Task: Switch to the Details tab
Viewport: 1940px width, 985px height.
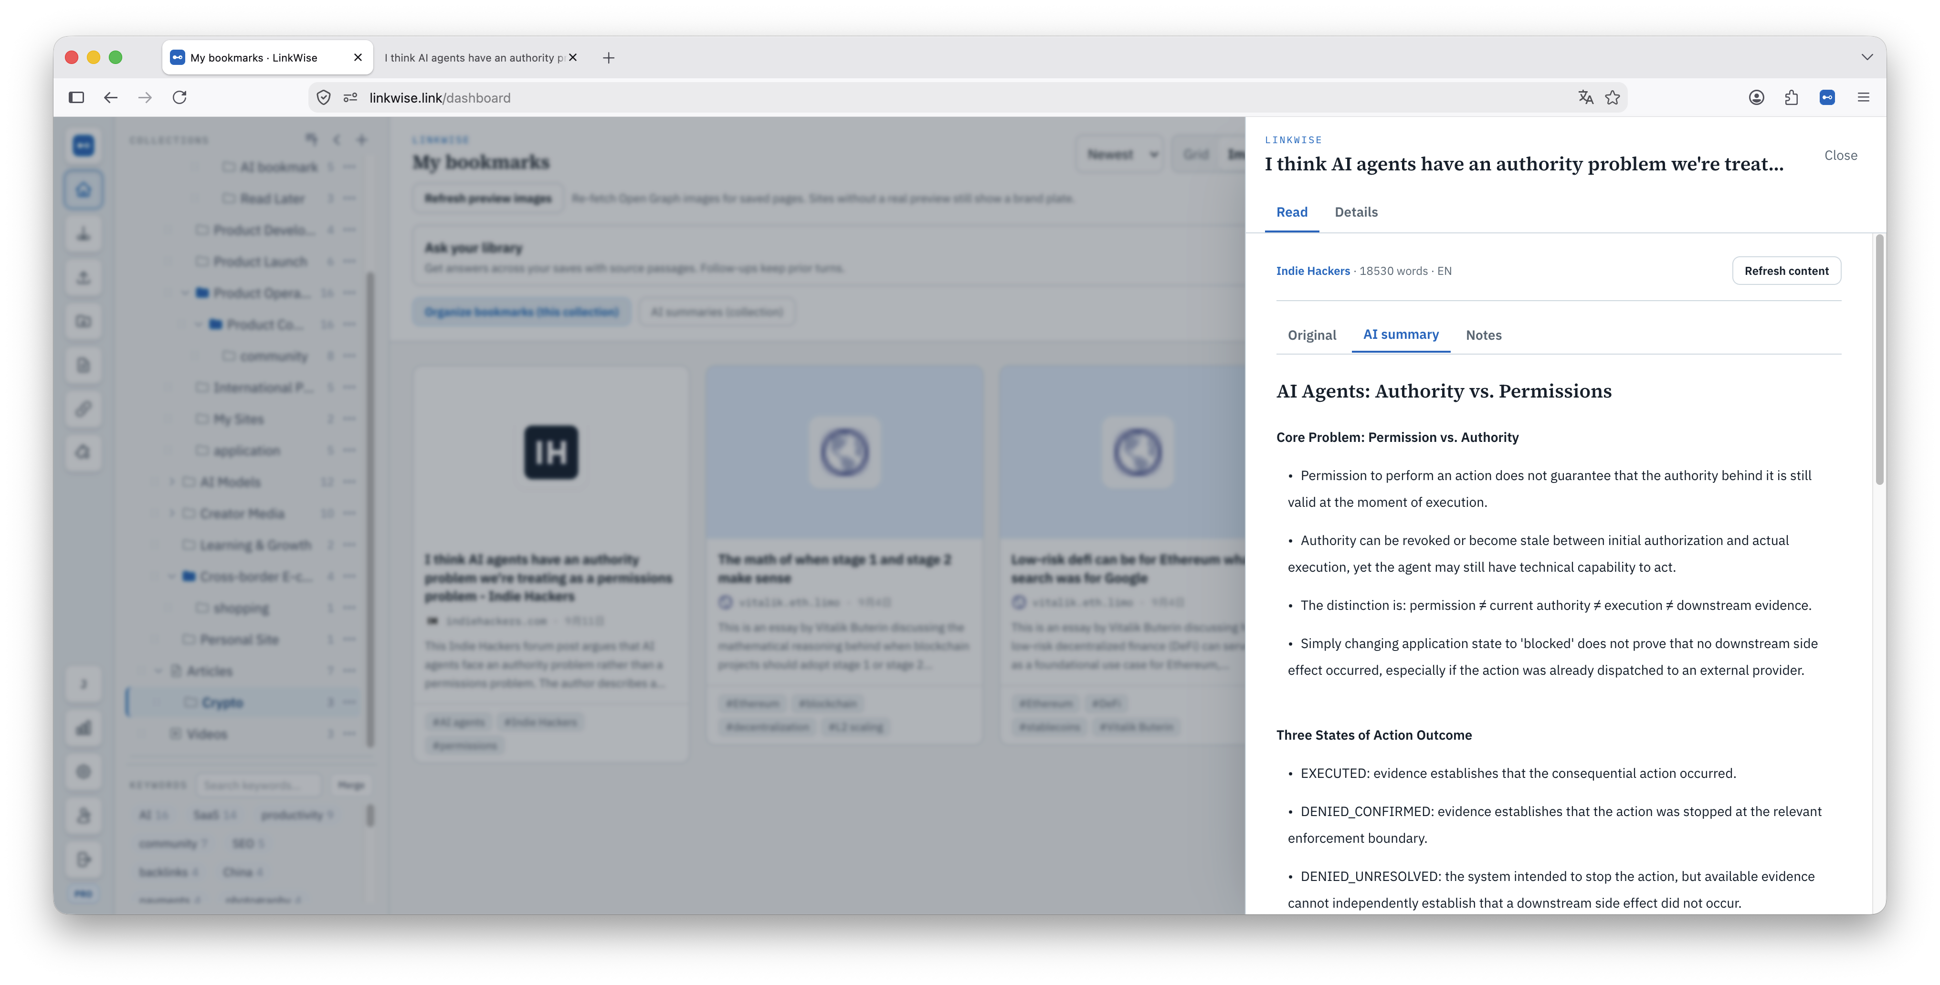Action: tap(1356, 212)
